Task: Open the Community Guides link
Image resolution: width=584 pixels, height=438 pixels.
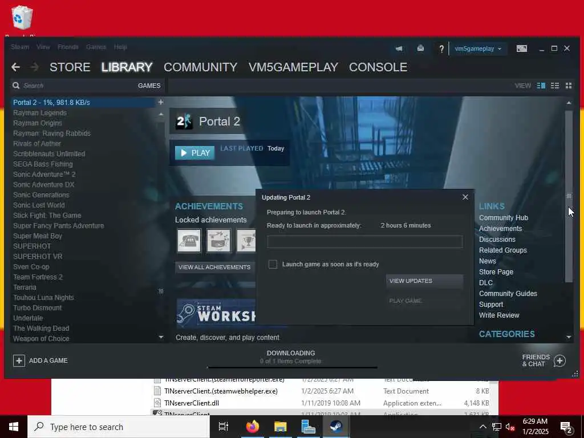Action: point(508,294)
